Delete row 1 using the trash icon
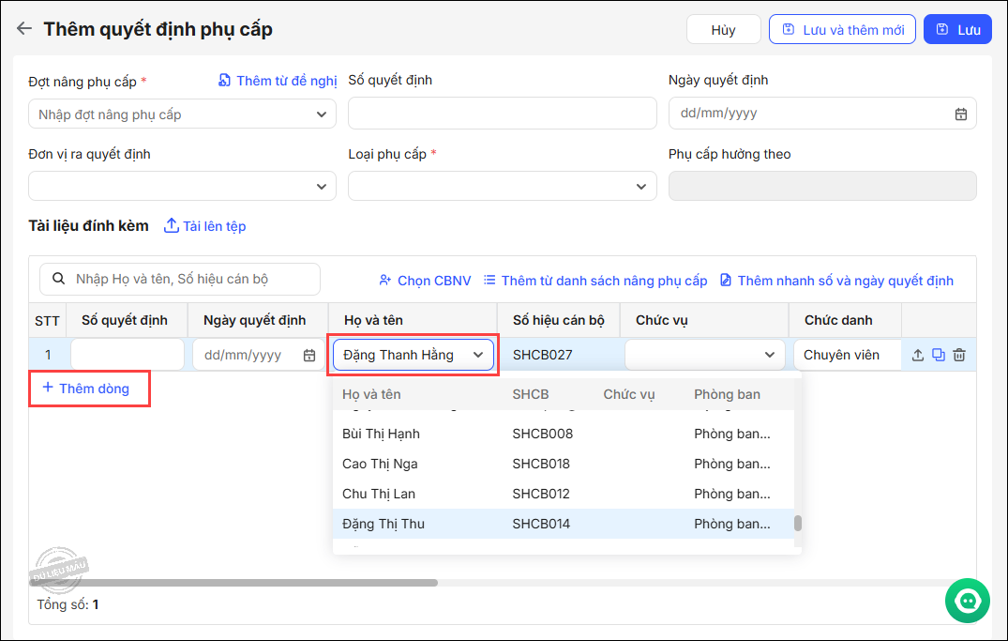The width and height of the screenshot is (1008, 641). [959, 355]
